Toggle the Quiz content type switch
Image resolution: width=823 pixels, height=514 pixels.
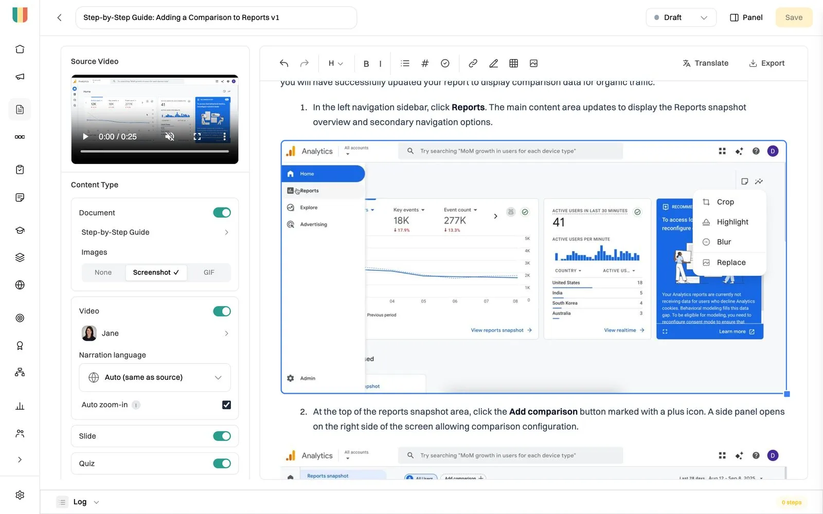(222, 464)
